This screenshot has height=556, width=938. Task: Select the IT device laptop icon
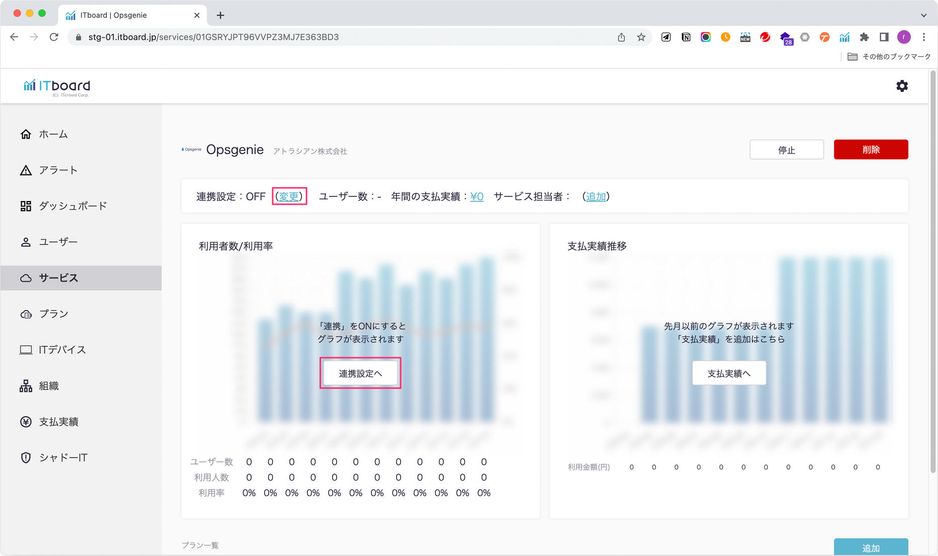coord(26,350)
